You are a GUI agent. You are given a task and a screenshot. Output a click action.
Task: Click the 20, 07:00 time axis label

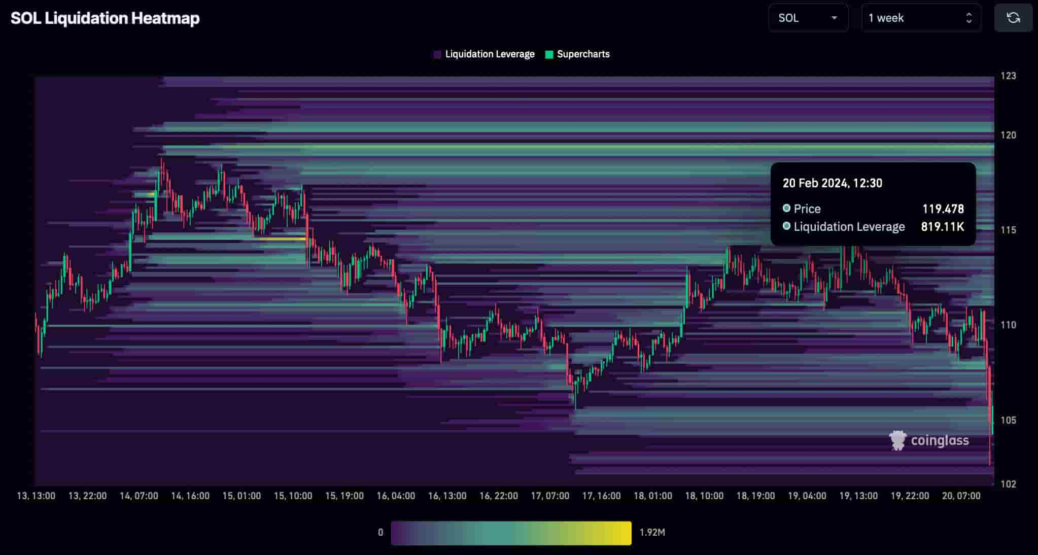pyautogui.click(x=961, y=496)
